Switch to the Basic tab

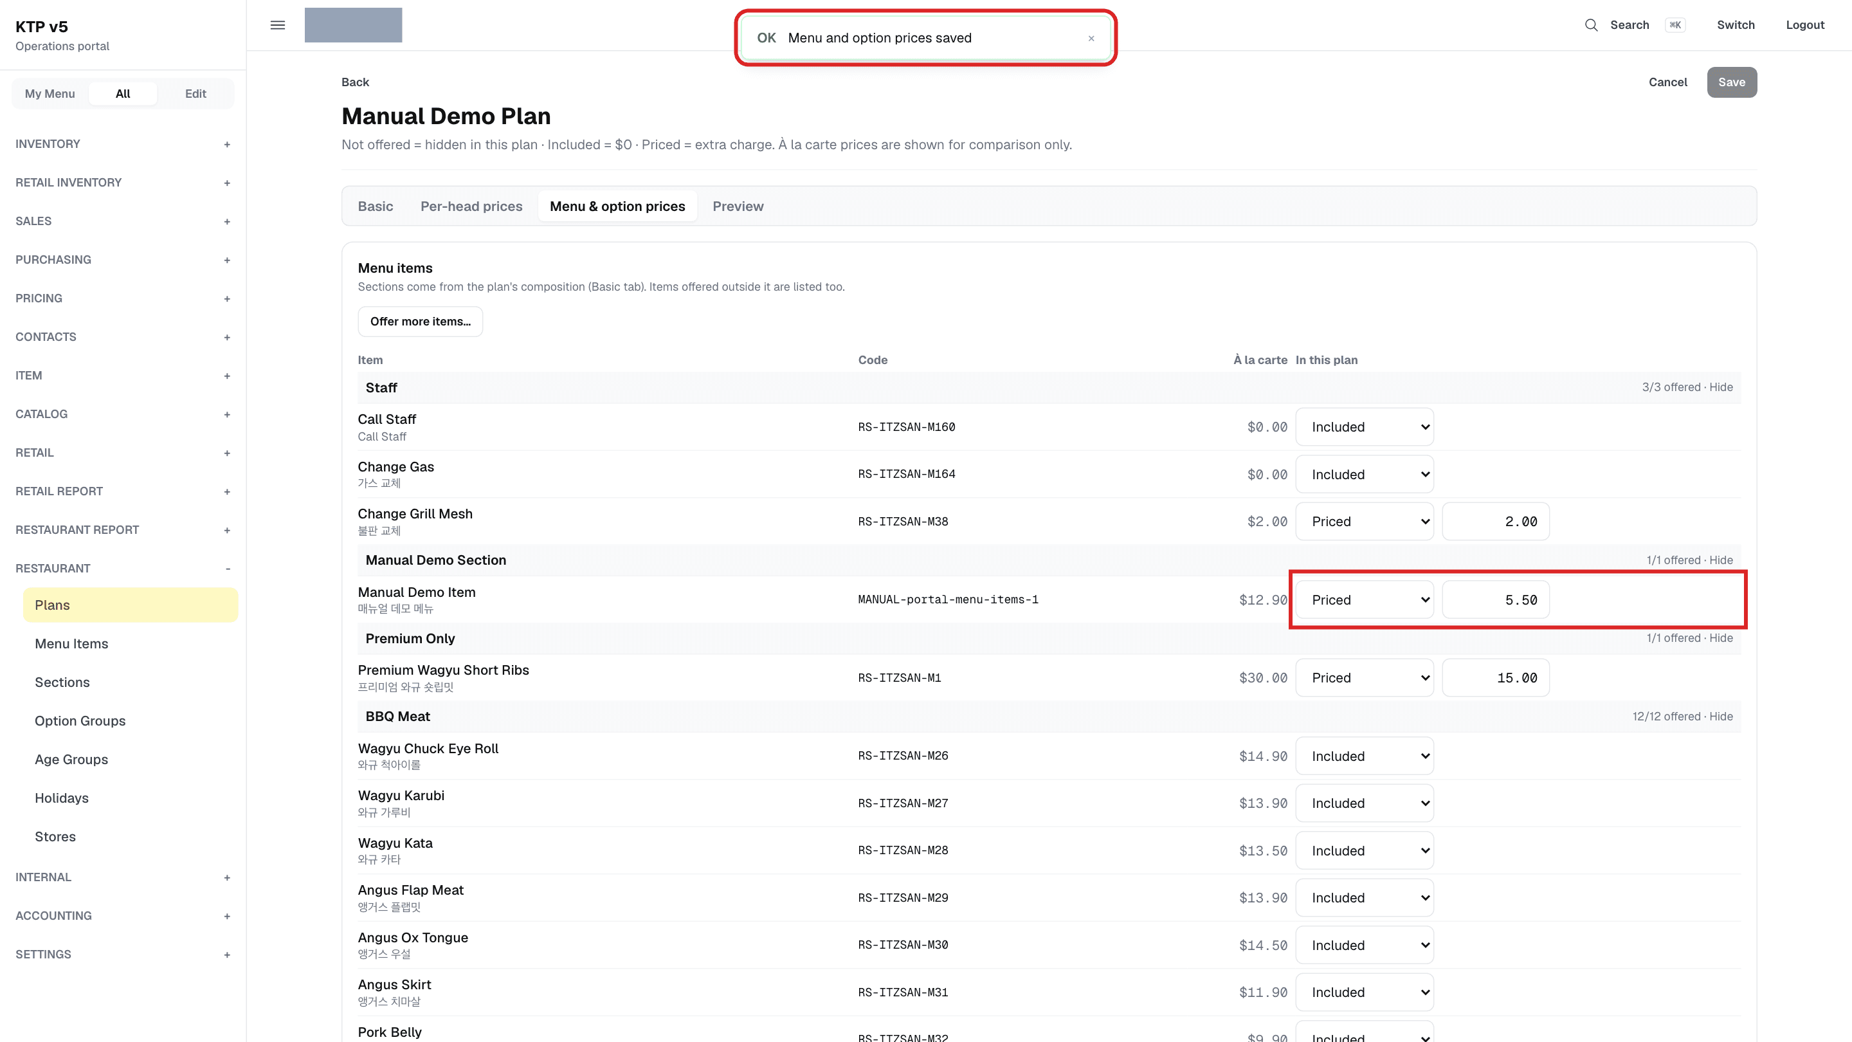(376, 206)
